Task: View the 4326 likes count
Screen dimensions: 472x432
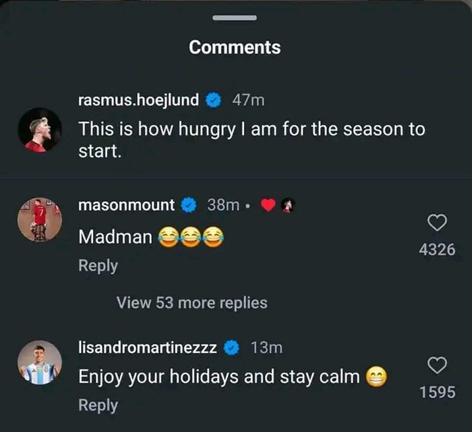Action: (x=437, y=250)
